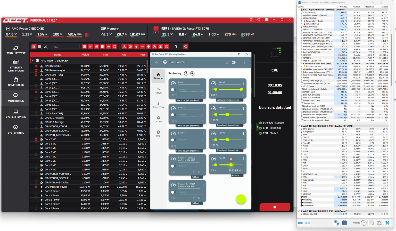Open the three-dot menu for Fan #7
This screenshot has height=231, width=396.
tap(243, 159)
